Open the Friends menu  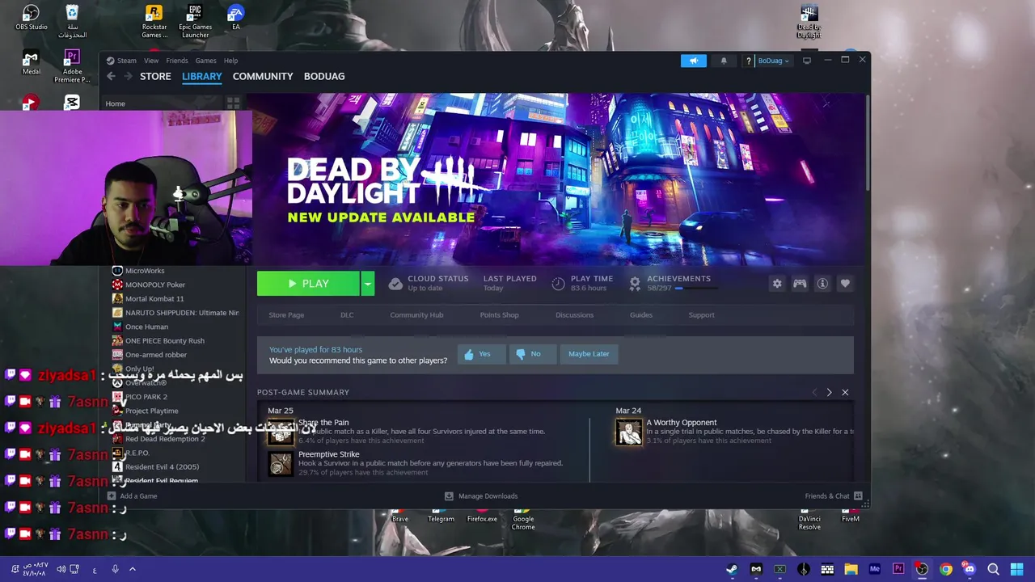[176, 61]
